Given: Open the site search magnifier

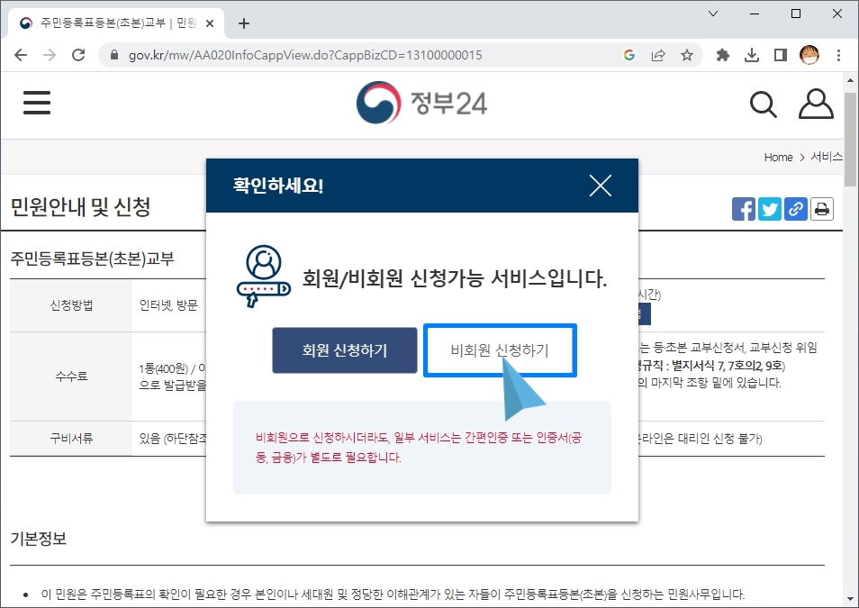Looking at the screenshot, I should 763,104.
